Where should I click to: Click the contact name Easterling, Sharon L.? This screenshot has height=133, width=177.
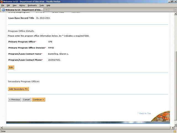tap(58, 54)
